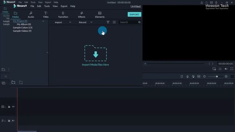Open the enlarged Help menu
The width and height of the screenshot is (235, 132).
tap(73, 6)
